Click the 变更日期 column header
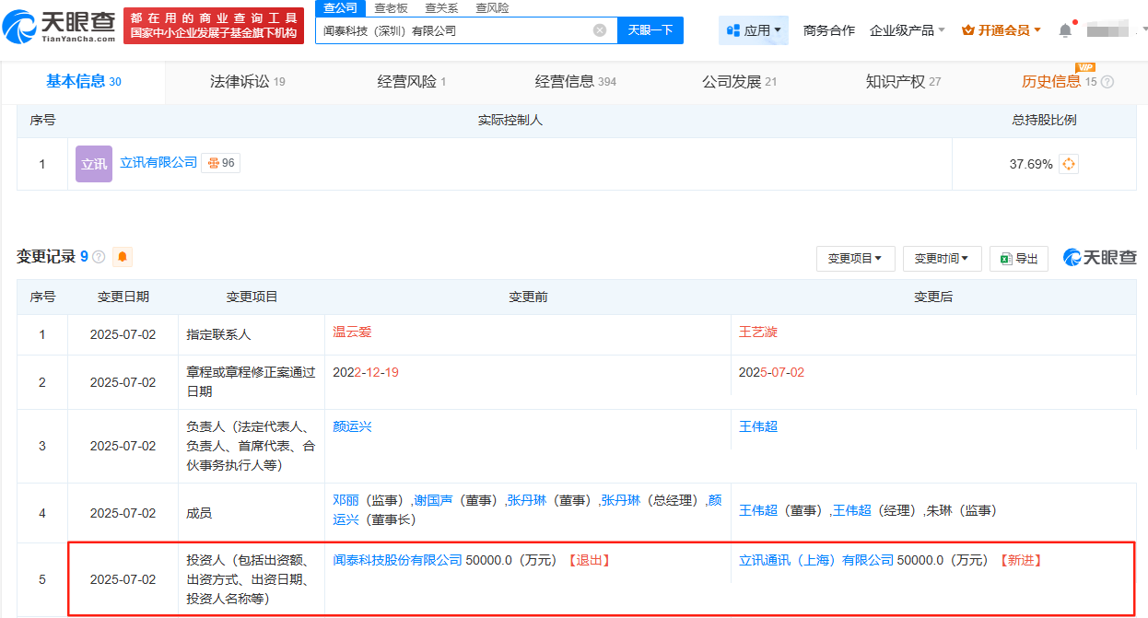Viewport: 1148px width, 618px height. tap(123, 297)
